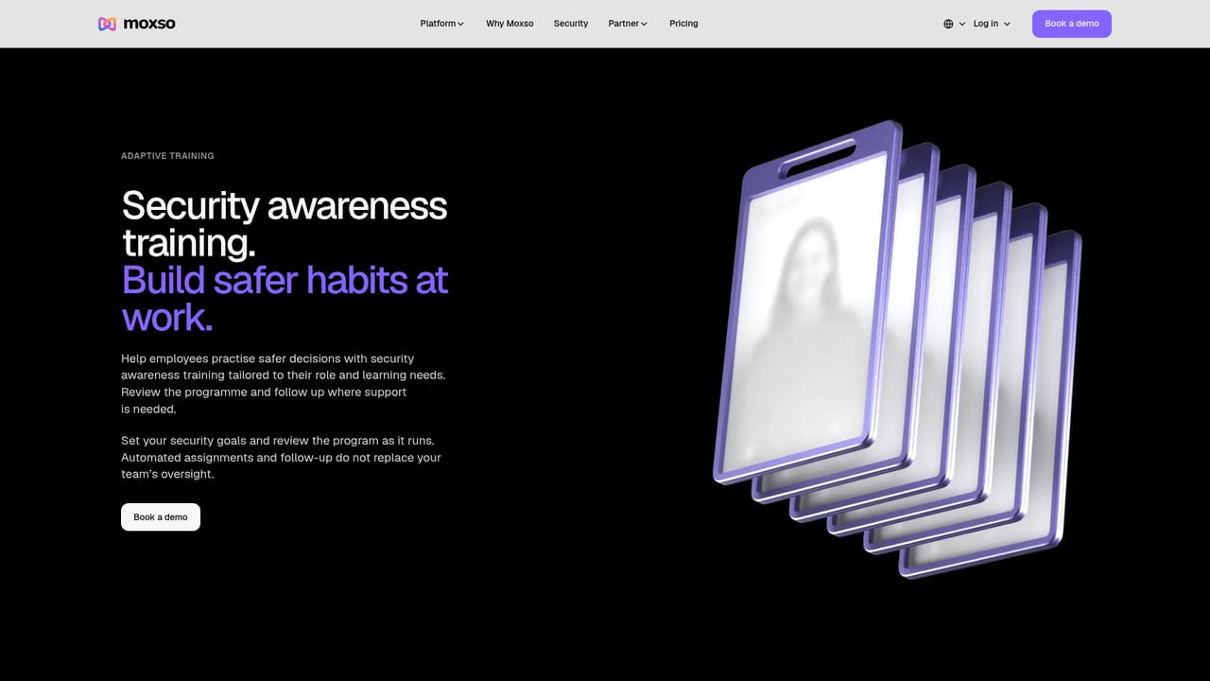The width and height of the screenshot is (1210, 681).
Task: Click the ID badge stack illustration
Action: [897, 348]
